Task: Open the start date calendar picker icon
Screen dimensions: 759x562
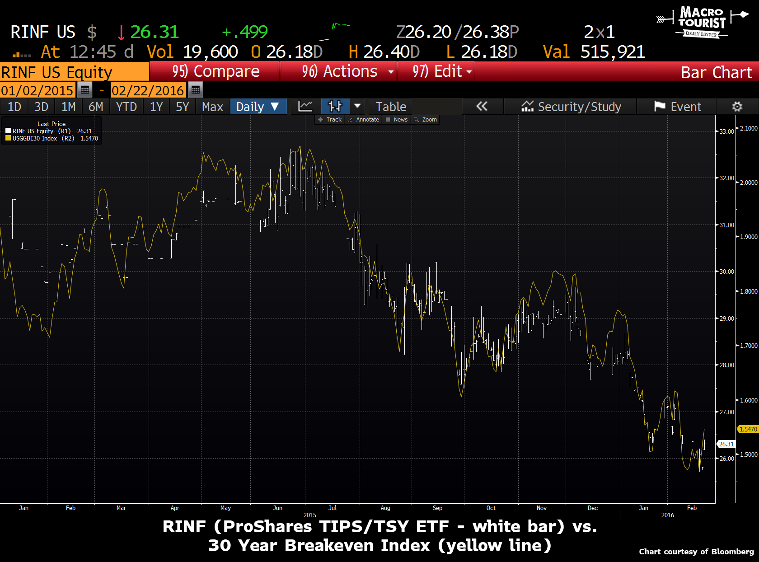Action: point(84,90)
